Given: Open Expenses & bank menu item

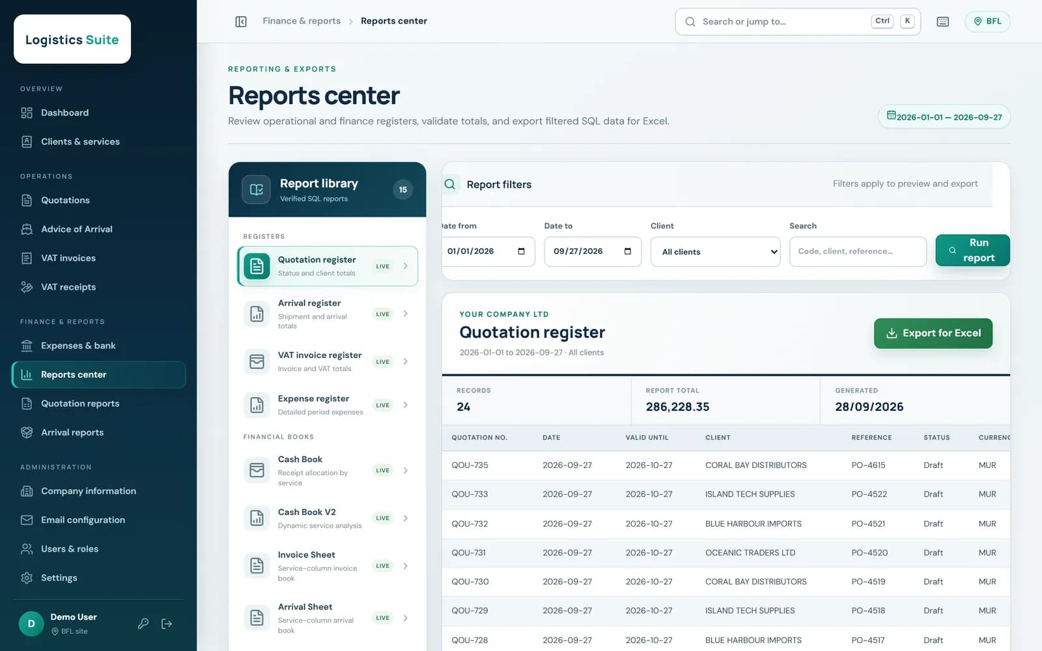Looking at the screenshot, I should pyautogui.click(x=99, y=346).
